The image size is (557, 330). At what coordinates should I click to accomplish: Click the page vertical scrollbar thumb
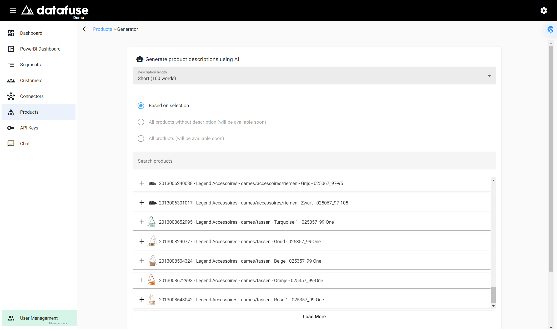coord(551,159)
